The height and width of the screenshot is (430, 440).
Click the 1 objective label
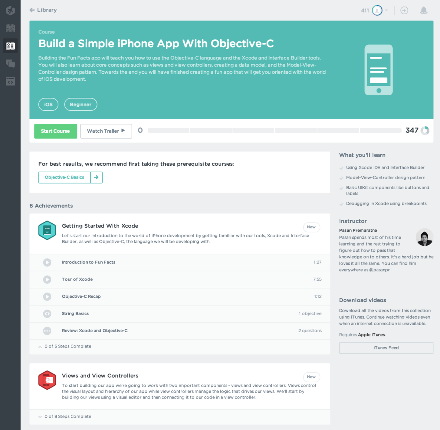pyautogui.click(x=310, y=314)
